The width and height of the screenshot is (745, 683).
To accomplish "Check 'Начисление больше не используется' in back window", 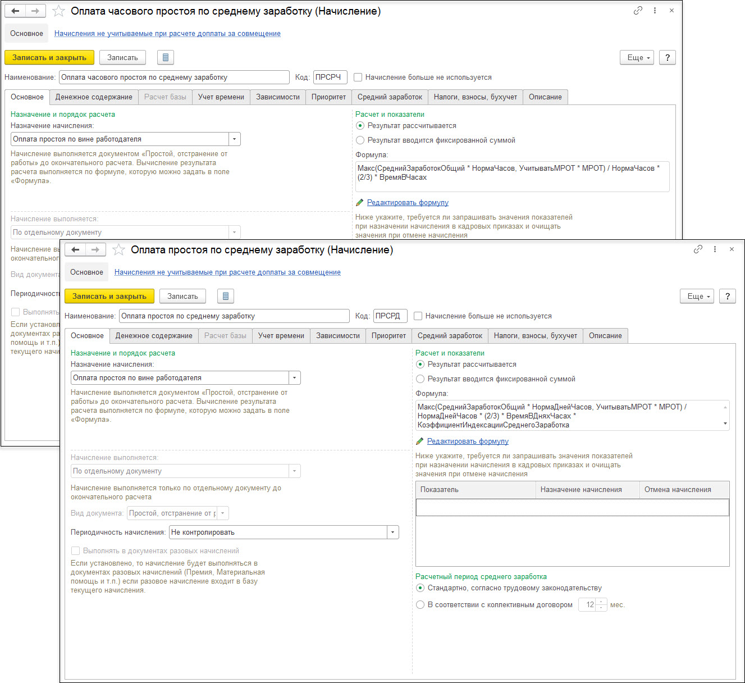I will pyautogui.click(x=358, y=78).
